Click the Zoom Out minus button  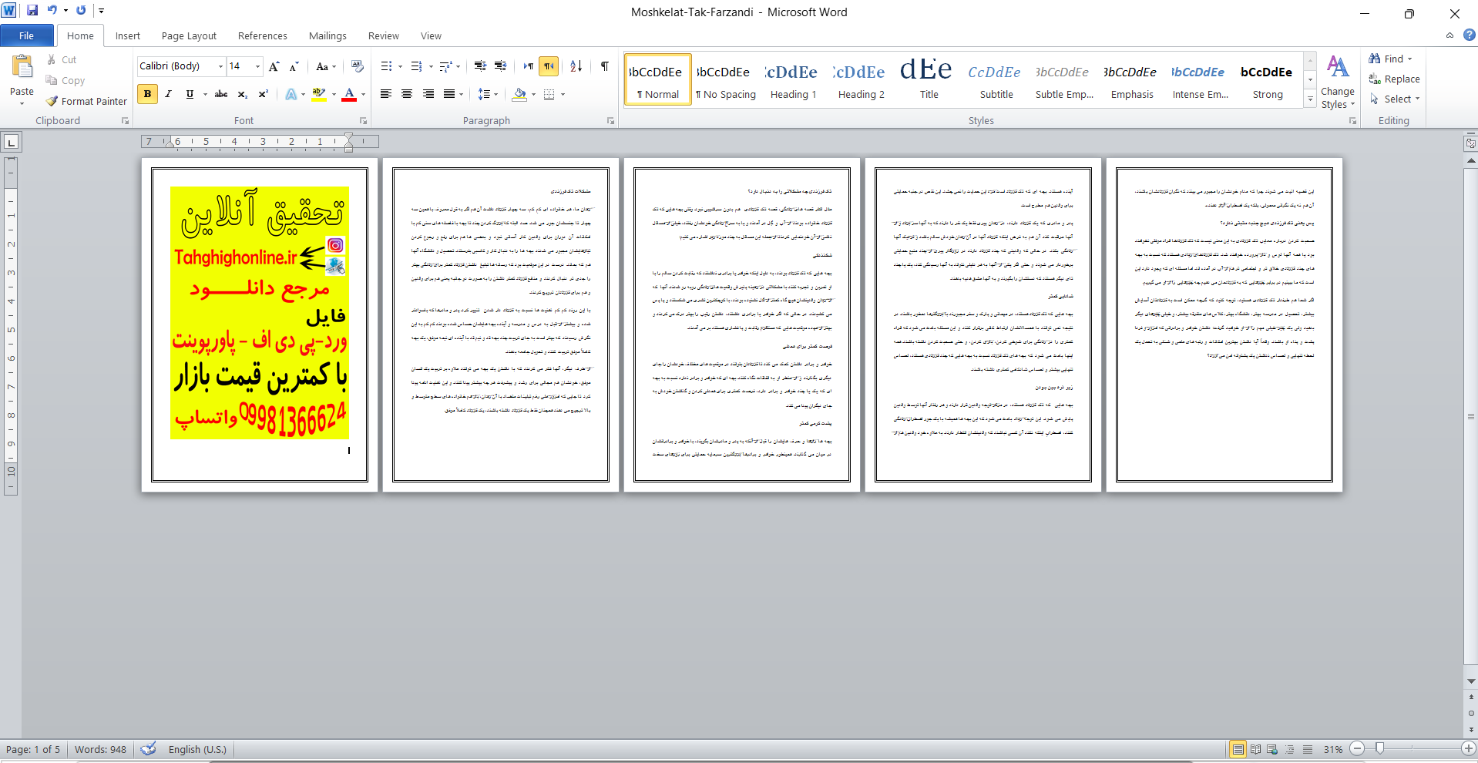point(1358,748)
